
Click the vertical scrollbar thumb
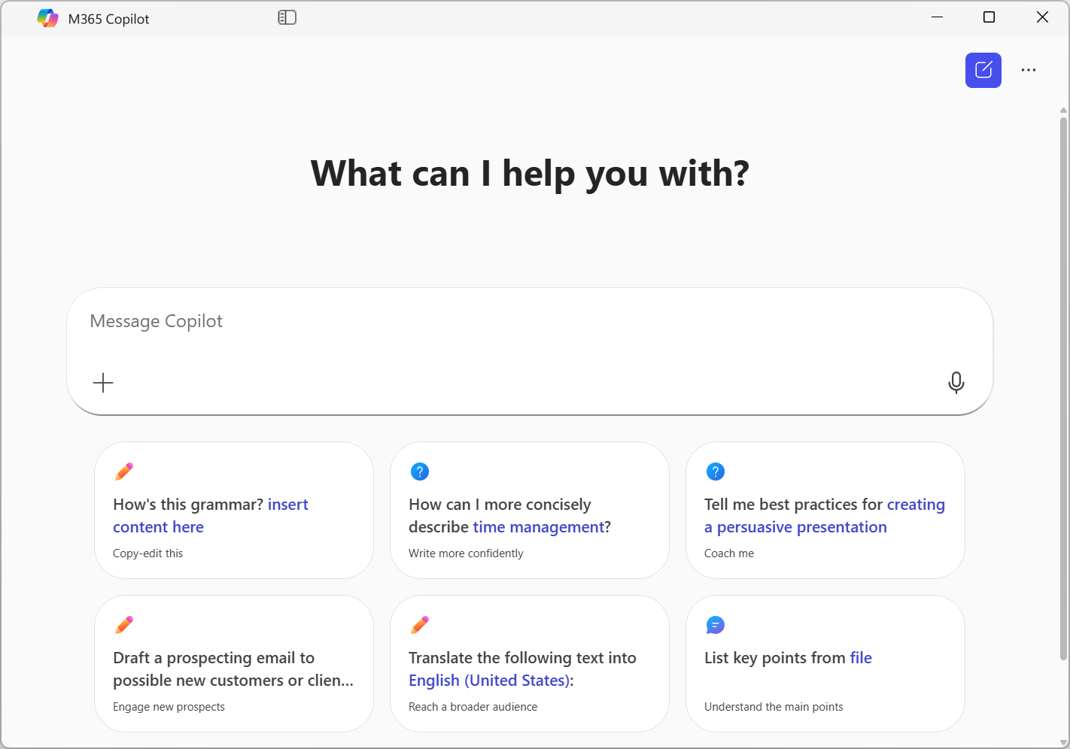click(x=1063, y=387)
